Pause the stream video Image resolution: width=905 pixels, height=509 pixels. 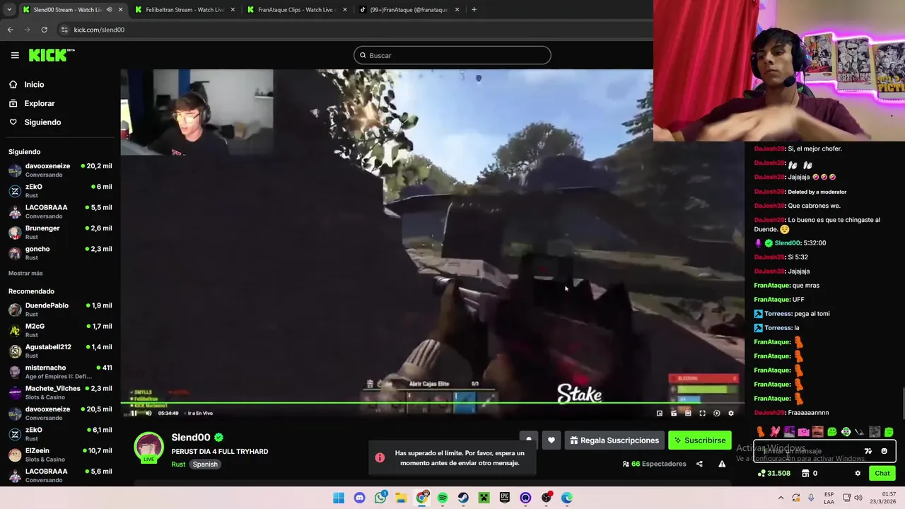(134, 414)
